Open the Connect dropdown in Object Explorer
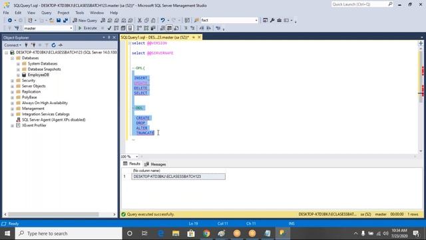This screenshot has height=240, width=426. coord(13,45)
